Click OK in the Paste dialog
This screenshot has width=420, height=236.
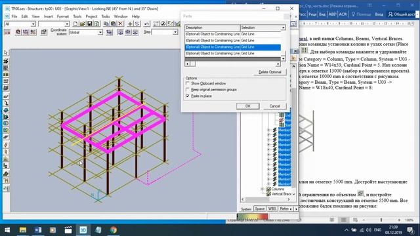[x=248, y=106]
